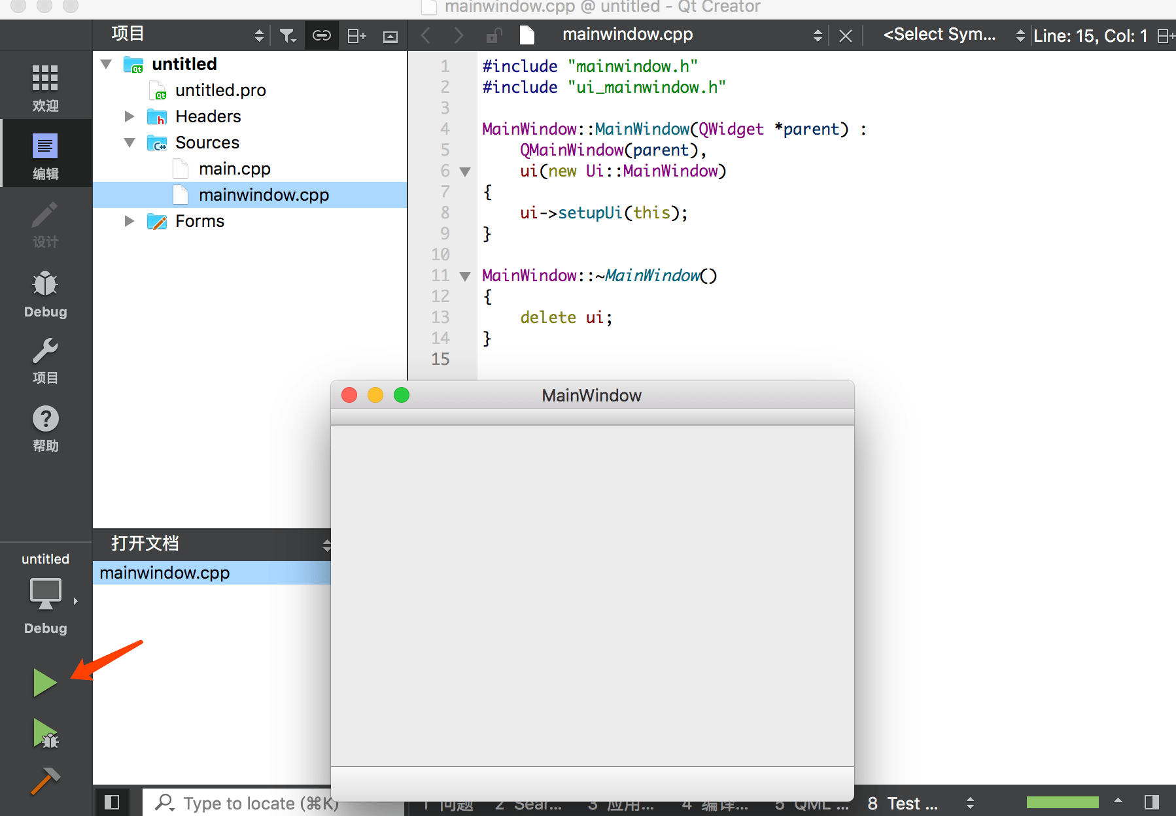The width and height of the screenshot is (1176, 816).
Task: Select mainwindow.cpp in the Sources folder
Action: [250, 195]
